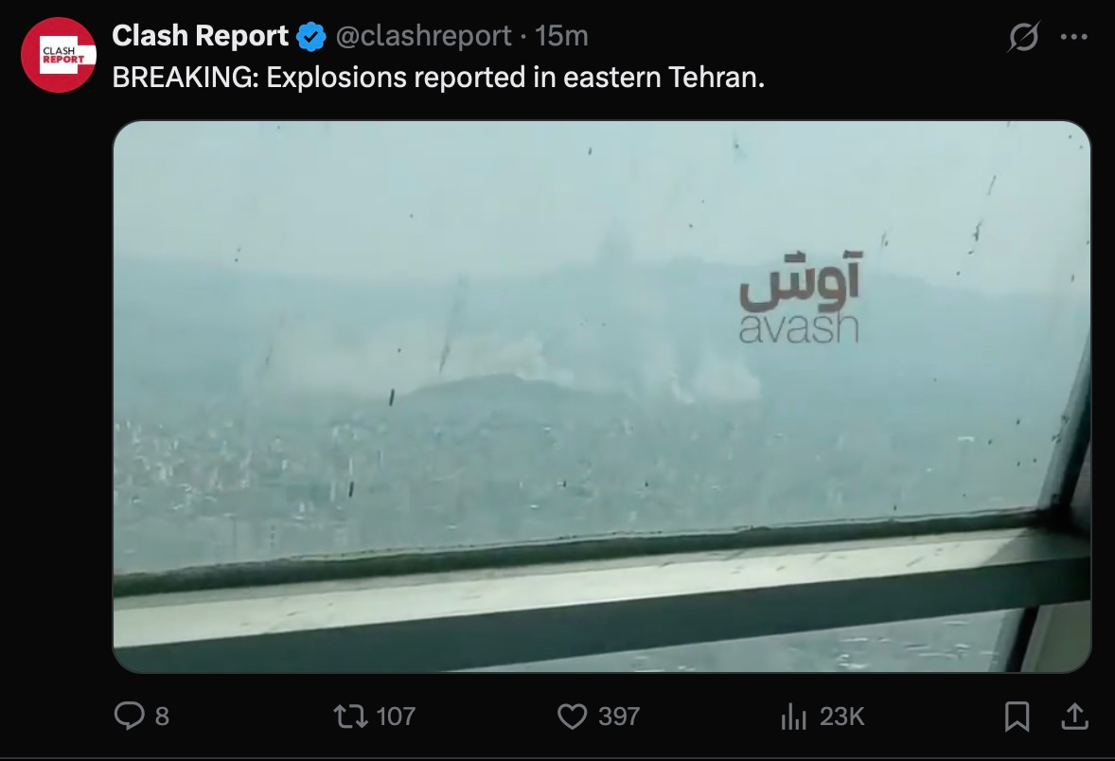The height and width of the screenshot is (761, 1115).
Task: Open the share post icon
Action: coord(1074,717)
